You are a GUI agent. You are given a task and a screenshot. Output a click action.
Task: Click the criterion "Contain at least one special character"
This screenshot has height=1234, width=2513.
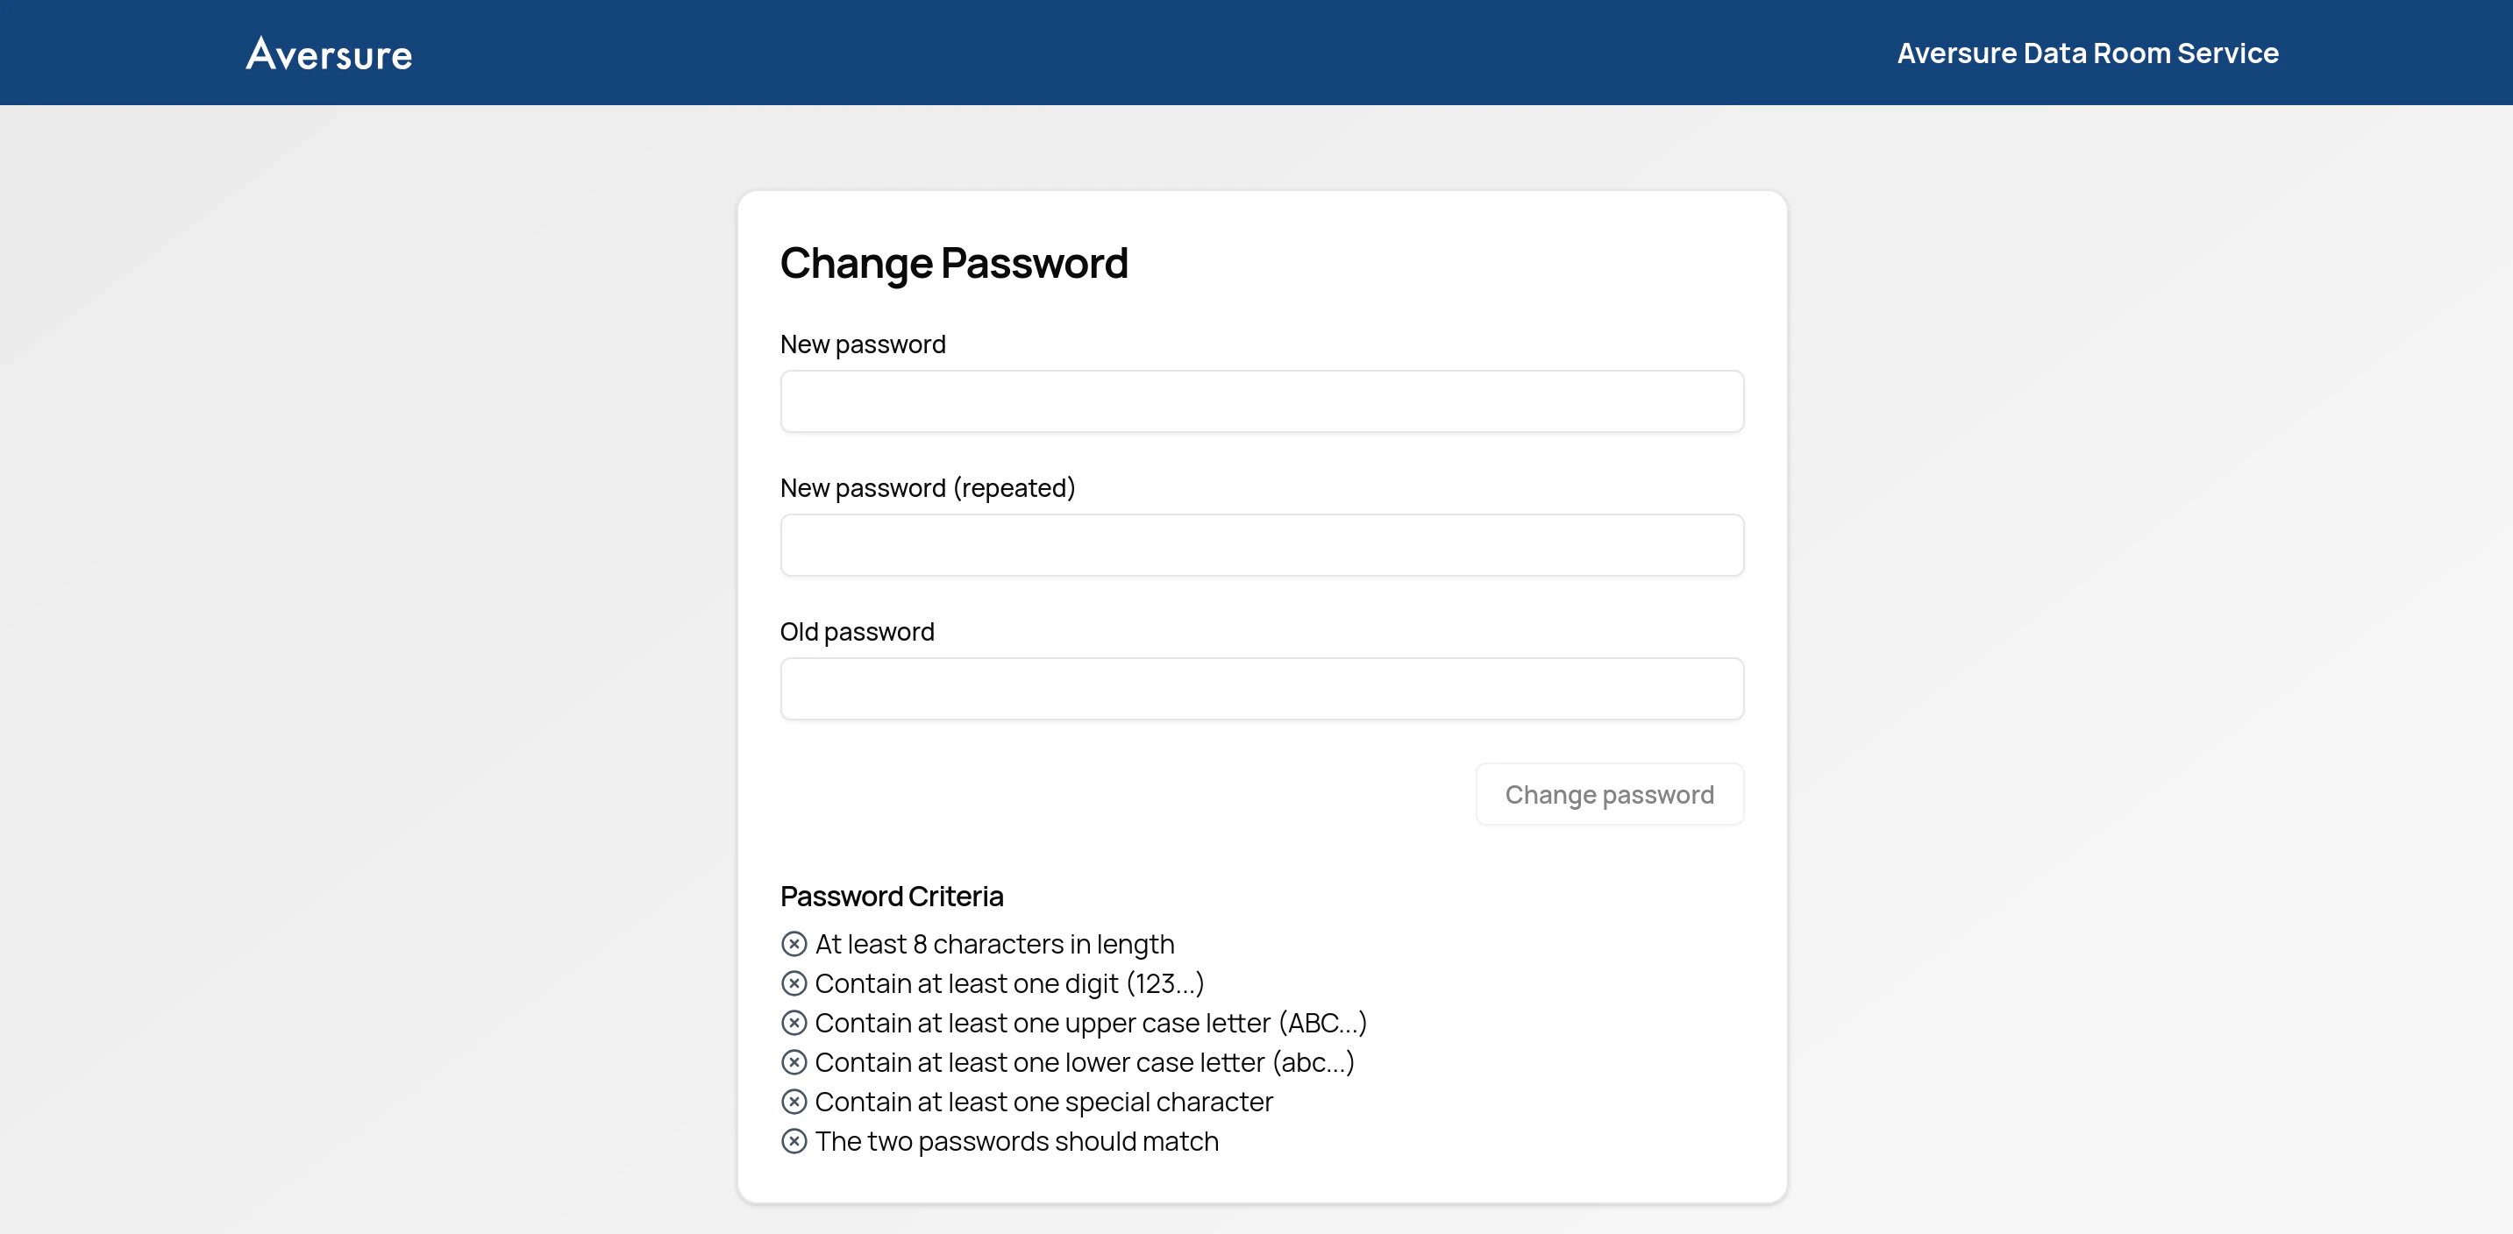click(x=1043, y=1102)
